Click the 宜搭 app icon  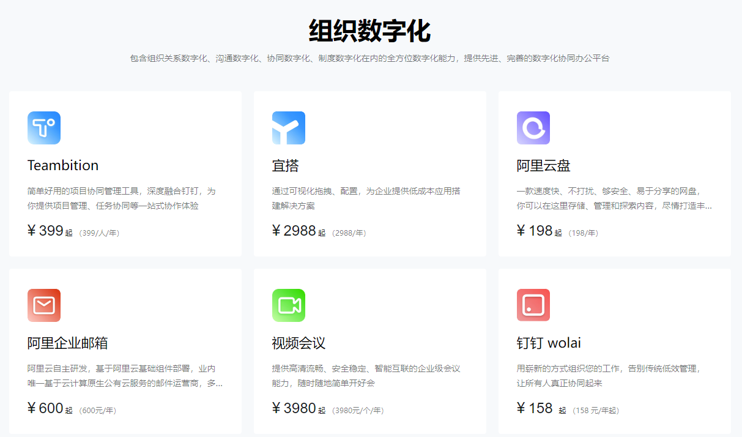289,127
